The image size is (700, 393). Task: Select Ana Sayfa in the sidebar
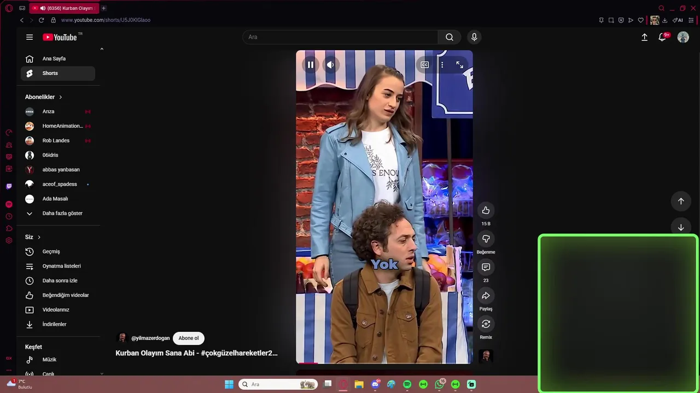point(58,59)
